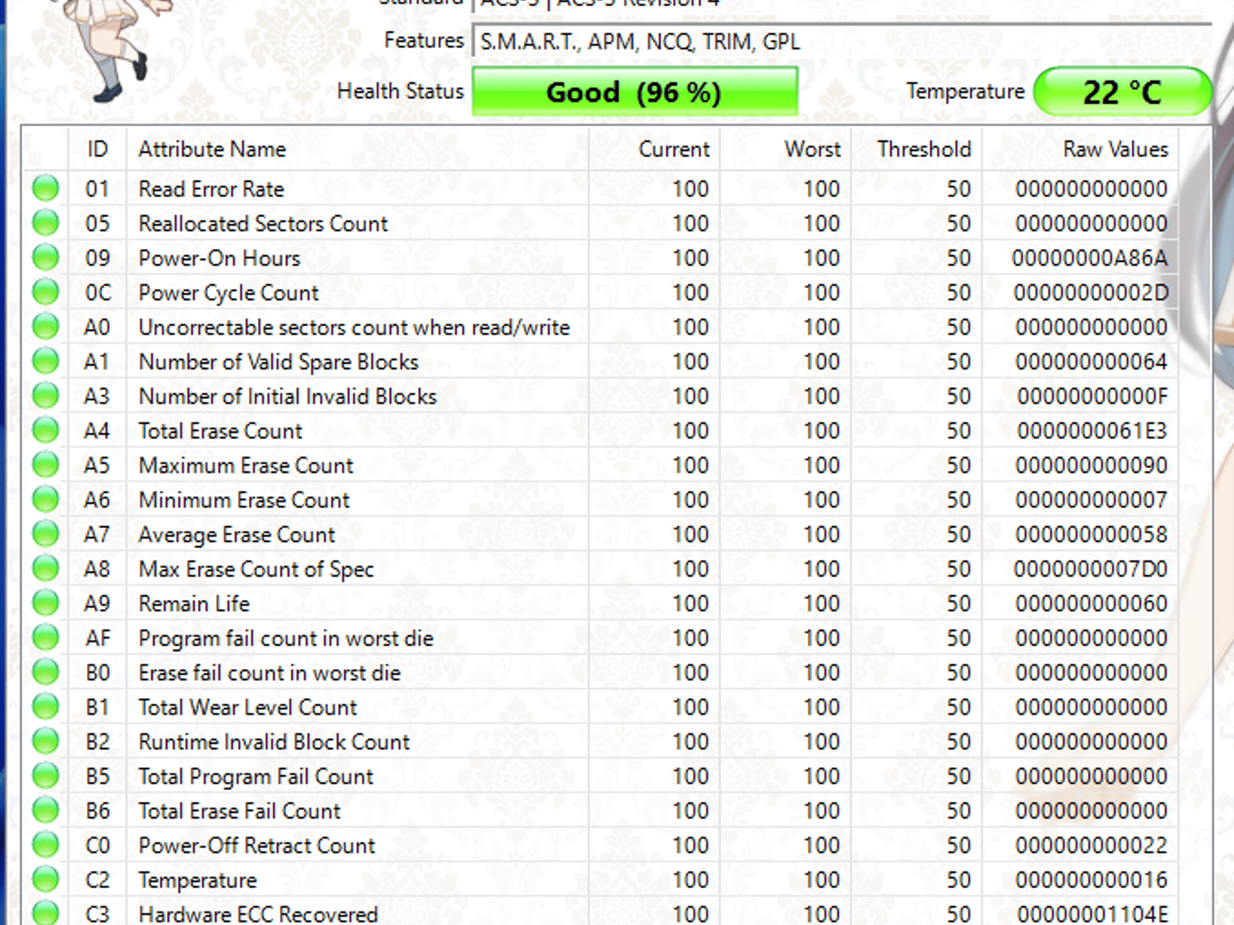Screen dimensions: 1234x925
Task: Click the green dot beside Average Erase Count
Action: click(46, 534)
